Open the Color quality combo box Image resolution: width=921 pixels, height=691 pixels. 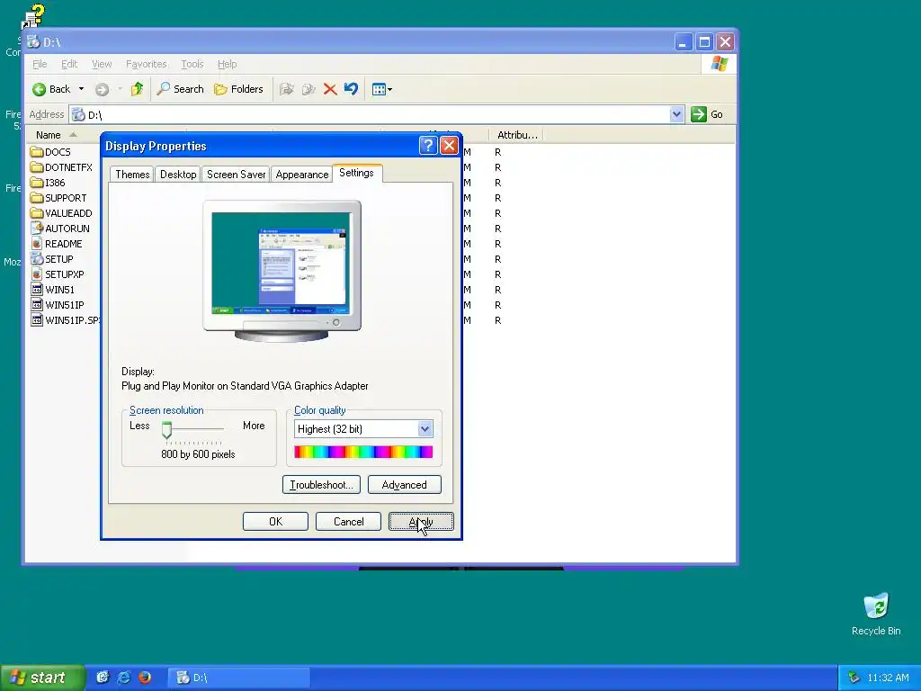[363, 429]
